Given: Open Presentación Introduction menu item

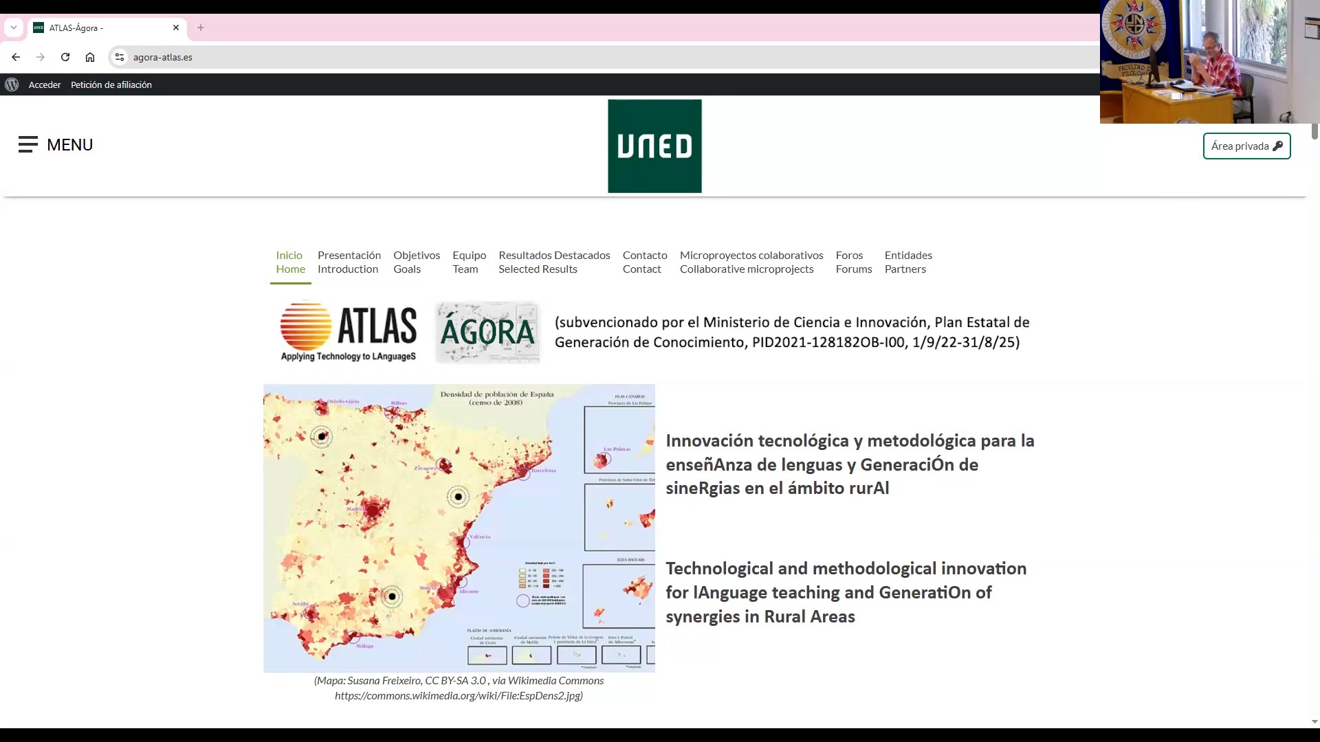Looking at the screenshot, I should coord(349,262).
